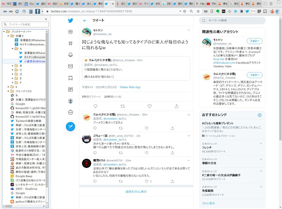Open chevron for フレンチ trend
Viewport: 282px width, 209px height.
pos(261,144)
